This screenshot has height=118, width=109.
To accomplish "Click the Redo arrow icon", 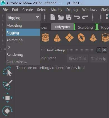I will [85, 17].
